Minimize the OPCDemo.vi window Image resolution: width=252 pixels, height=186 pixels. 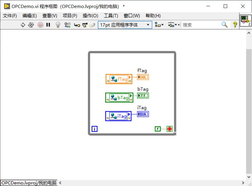click(208, 6)
